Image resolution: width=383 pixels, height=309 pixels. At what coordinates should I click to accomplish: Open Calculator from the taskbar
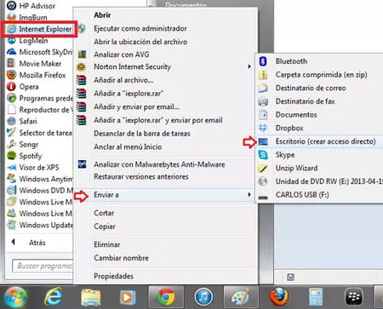(x=316, y=297)
